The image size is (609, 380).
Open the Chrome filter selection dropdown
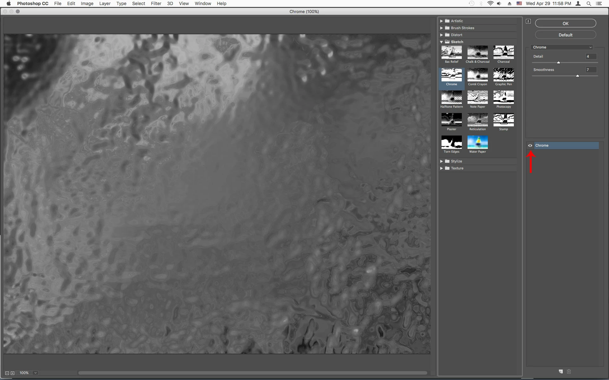[562, 47]
